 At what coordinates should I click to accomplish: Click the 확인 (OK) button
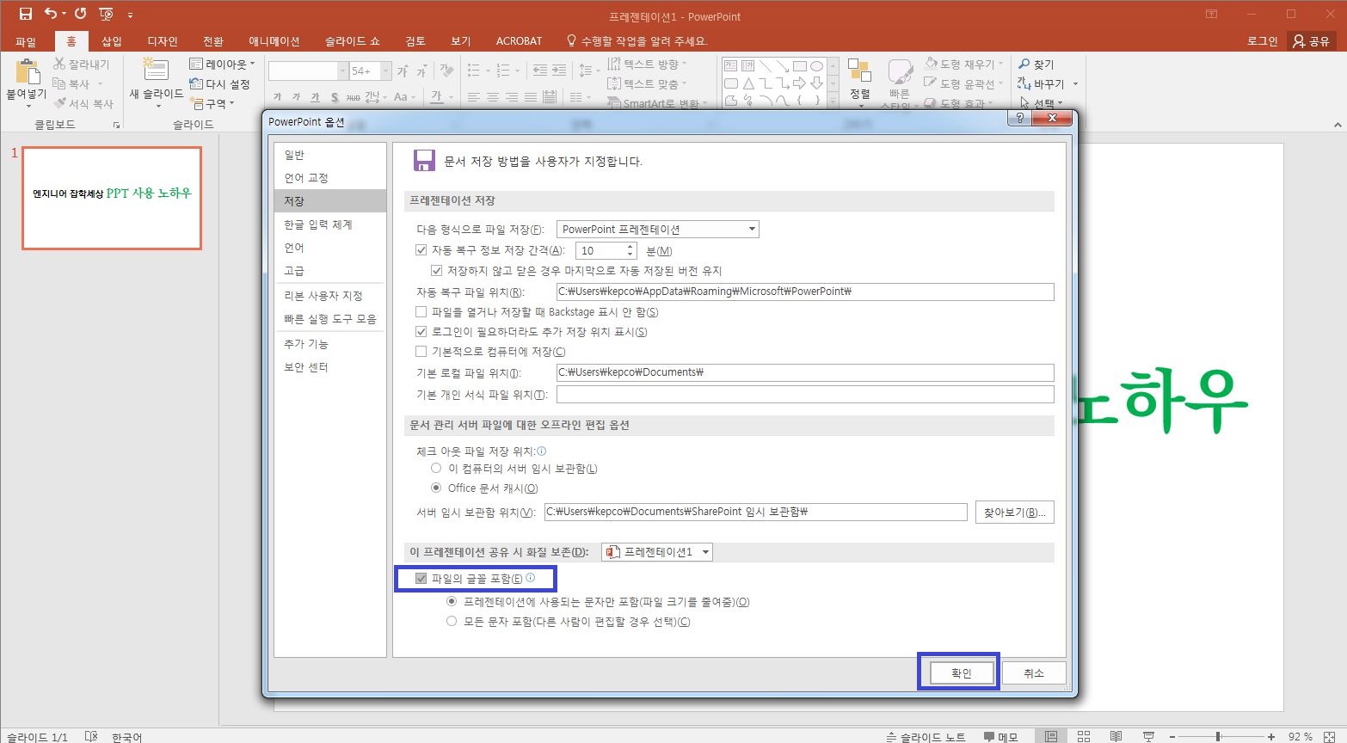(962, 672)
